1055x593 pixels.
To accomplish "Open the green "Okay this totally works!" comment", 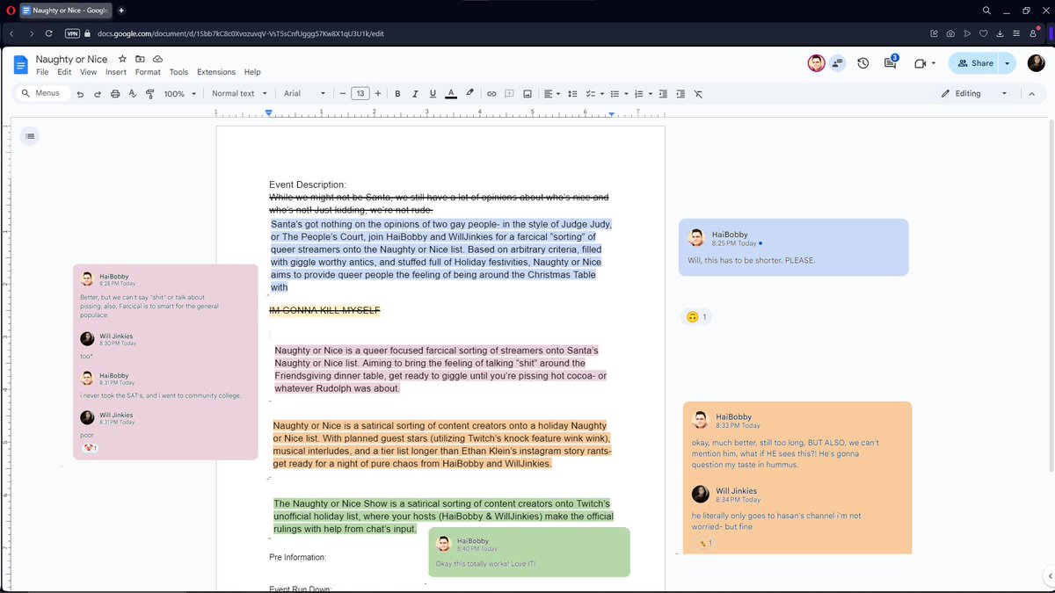I will click(x=529, y=552).
